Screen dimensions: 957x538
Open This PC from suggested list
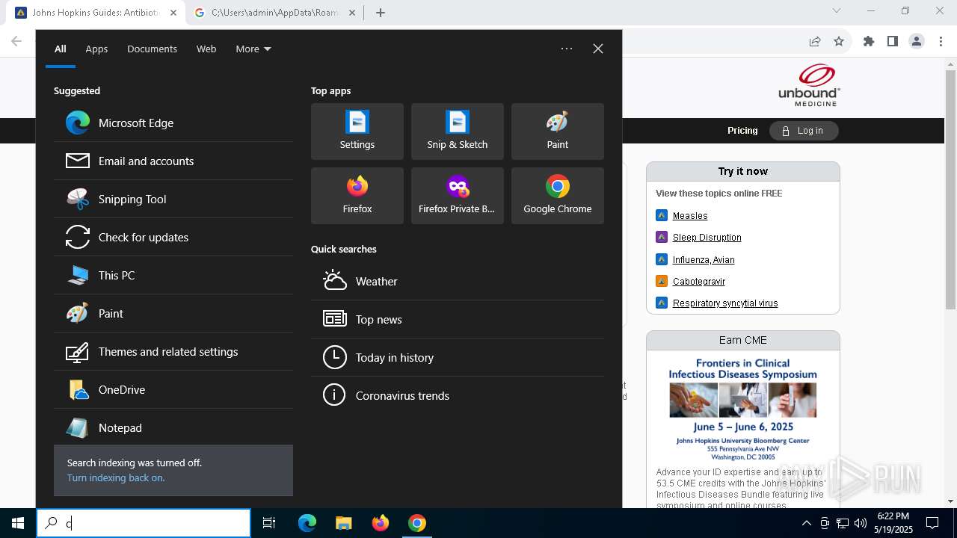[x=173, y=275]
